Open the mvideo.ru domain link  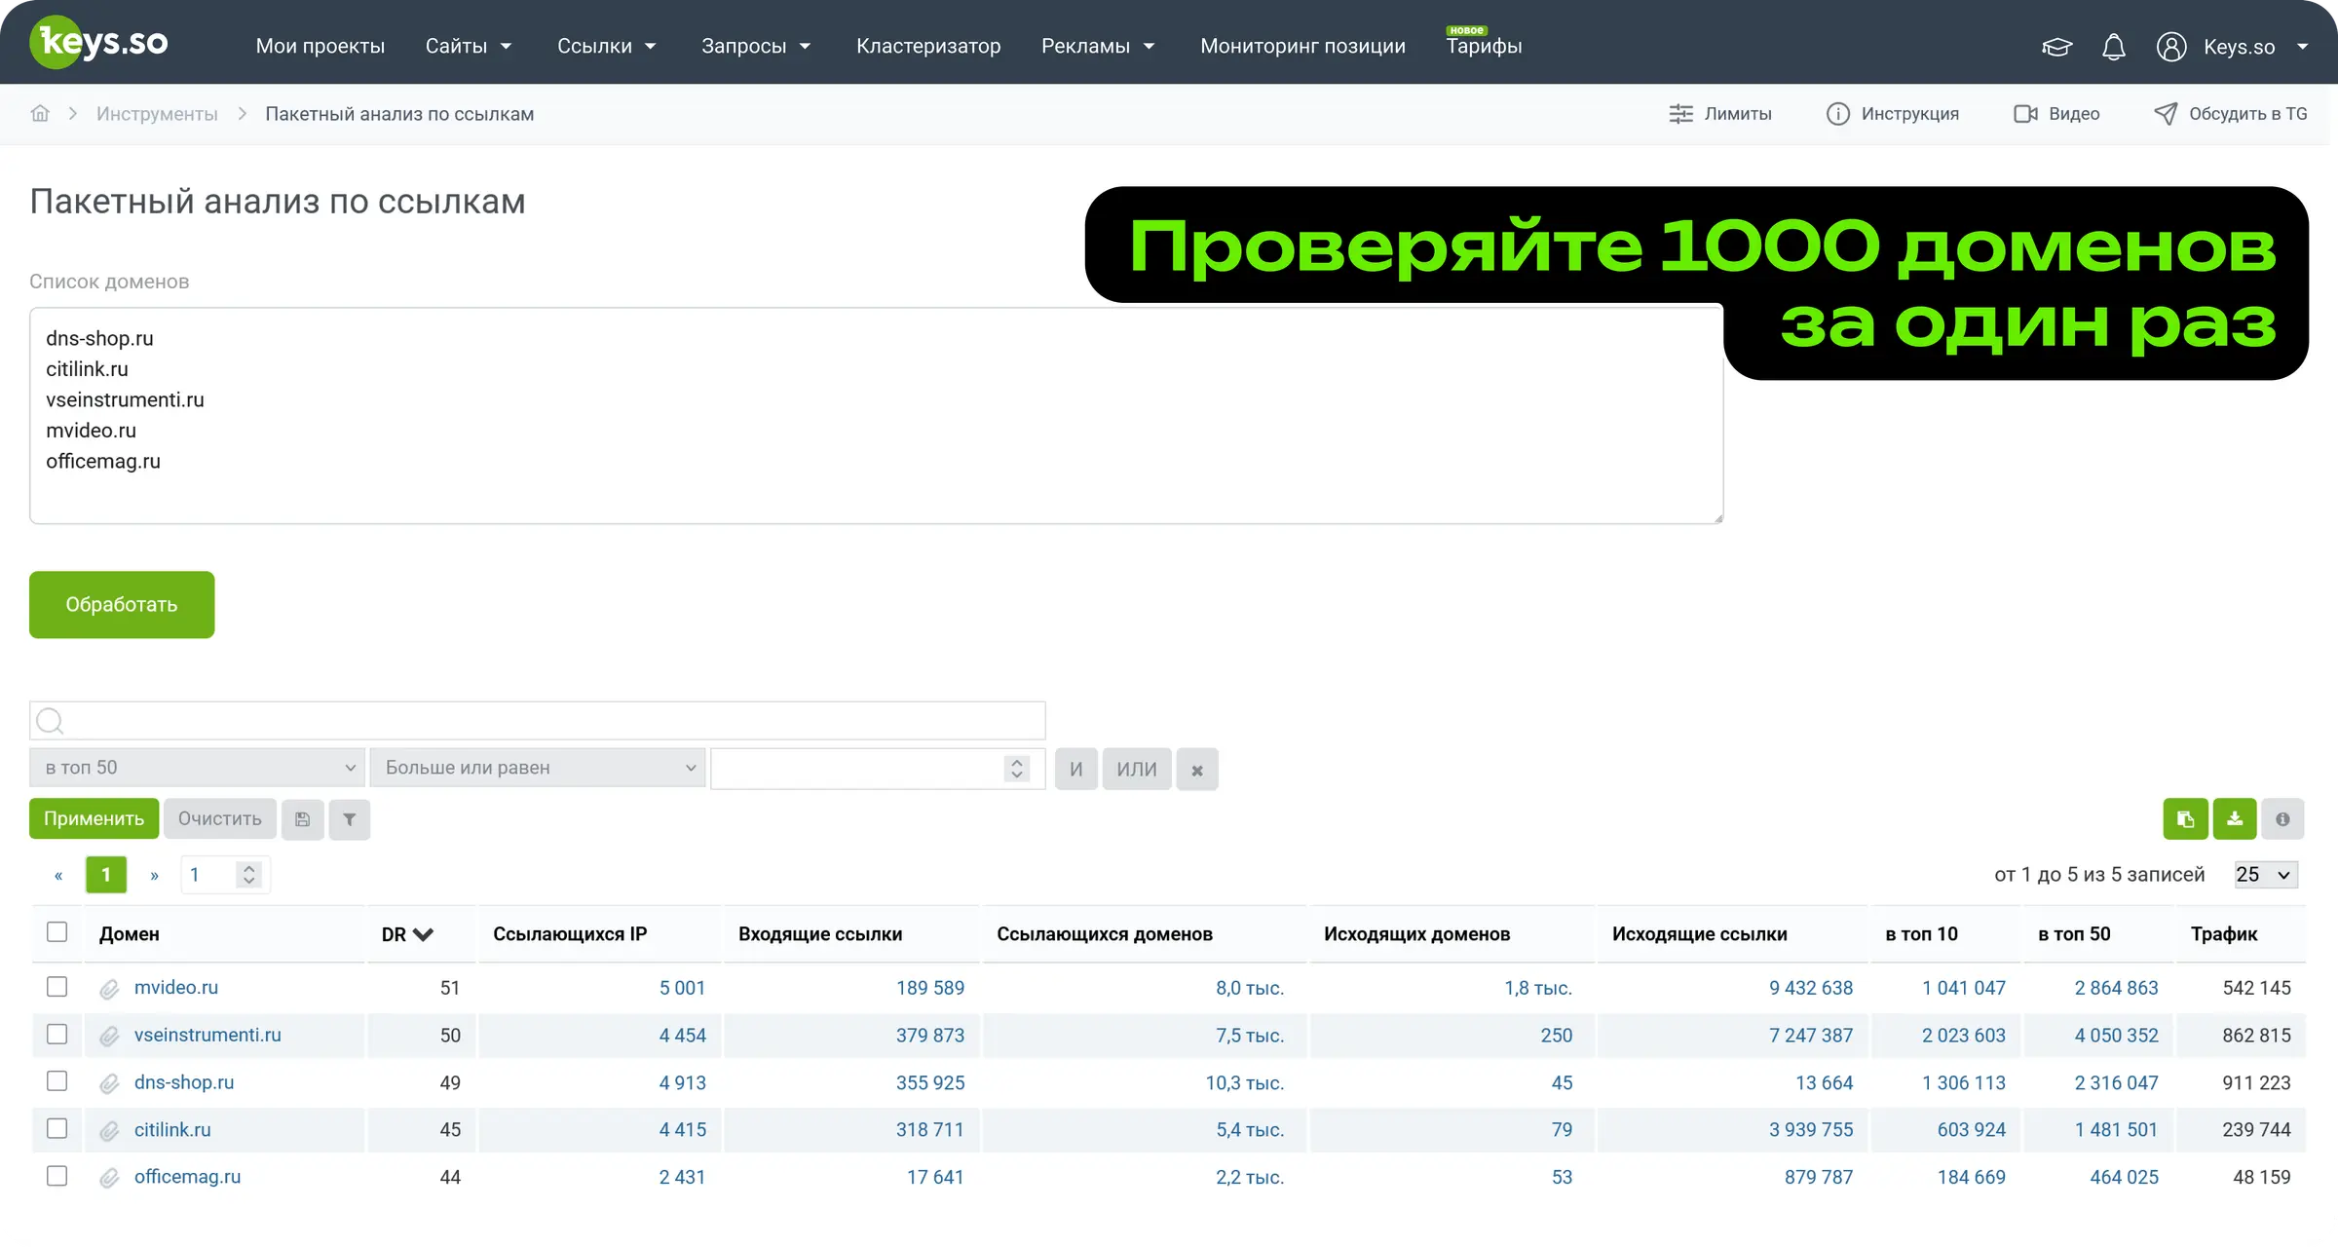coord(176,988)
